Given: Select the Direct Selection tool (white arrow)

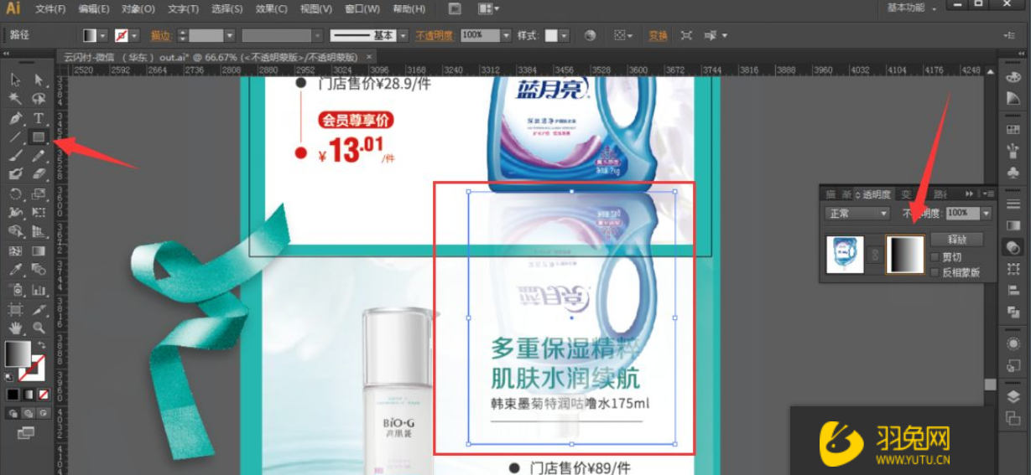Looking at the screenshot, I should point(39,80).
